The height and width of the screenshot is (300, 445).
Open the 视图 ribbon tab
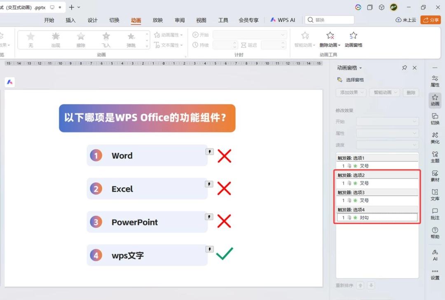[201, 20]
